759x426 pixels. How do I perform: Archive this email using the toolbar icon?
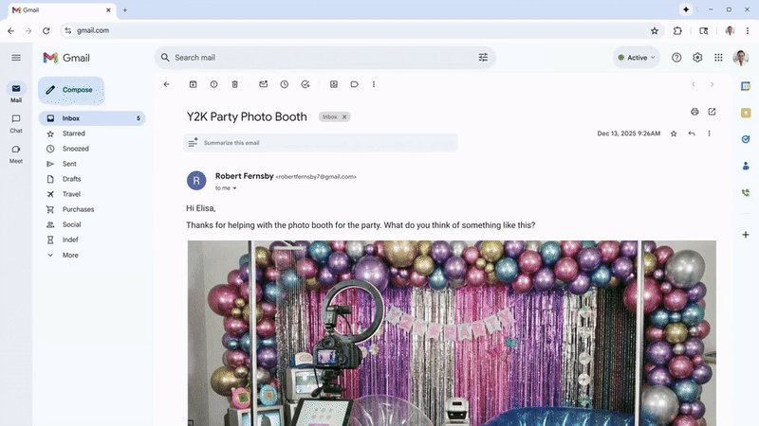click(193, 84)
